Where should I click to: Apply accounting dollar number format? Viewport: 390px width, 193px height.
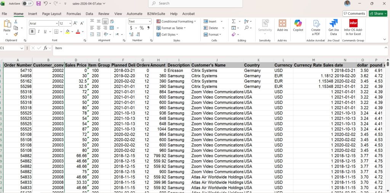pos(131,28)
